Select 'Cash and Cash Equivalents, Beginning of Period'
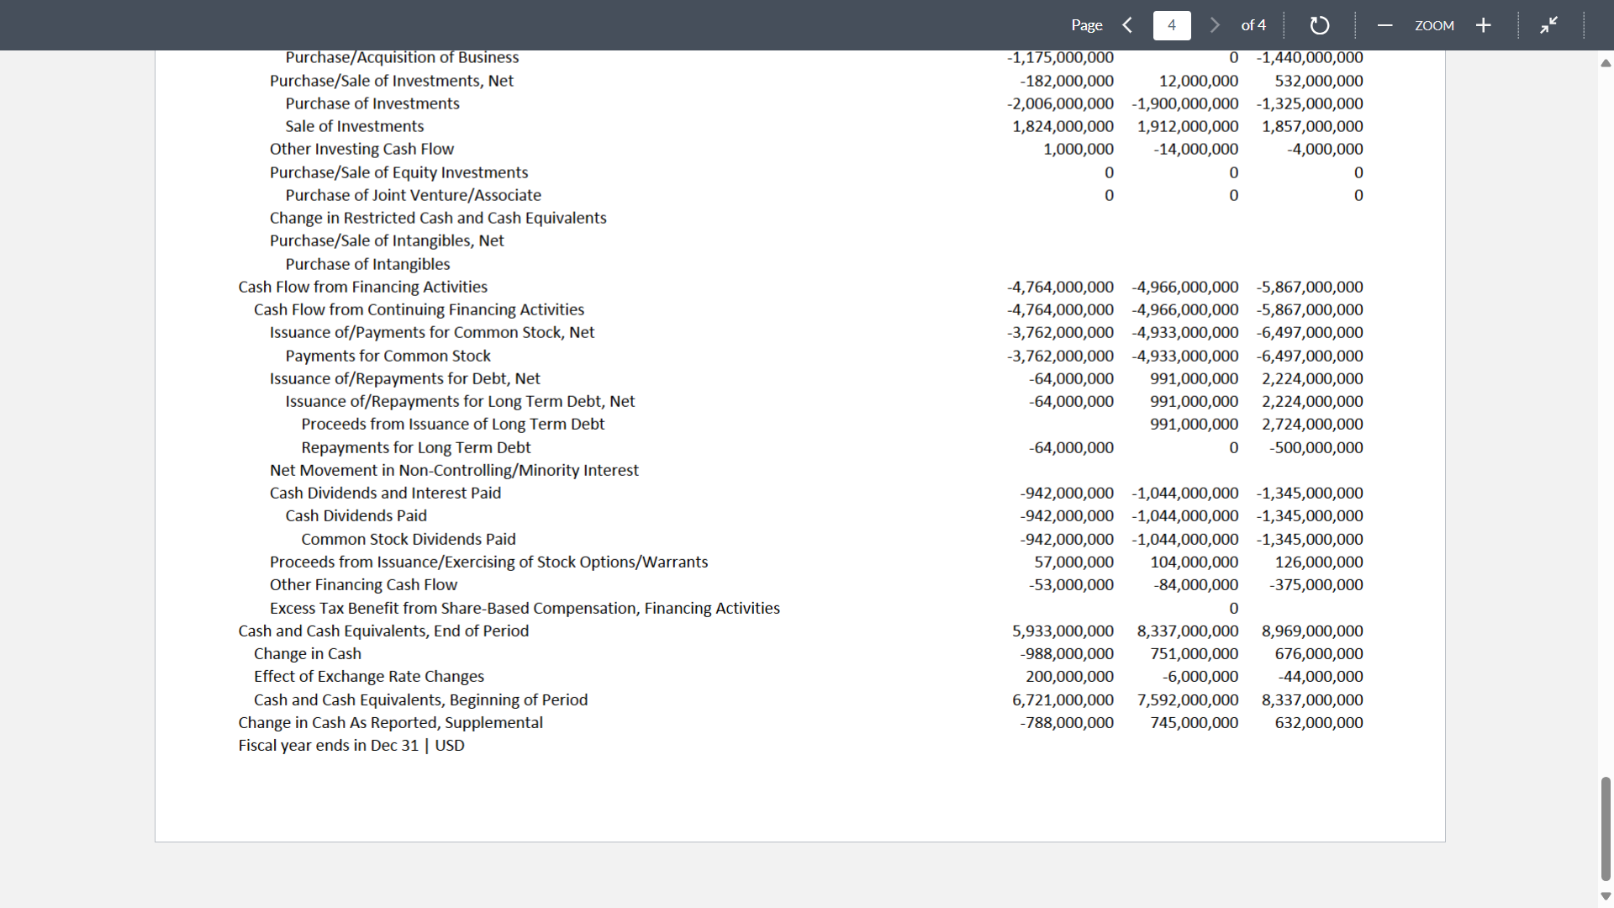Viewport: 1614px width, 908px height. [x=420, y=699]
